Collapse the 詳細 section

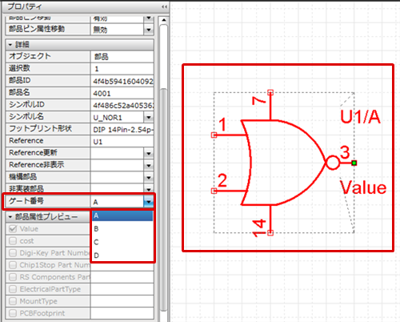click(x=10, y=45)
